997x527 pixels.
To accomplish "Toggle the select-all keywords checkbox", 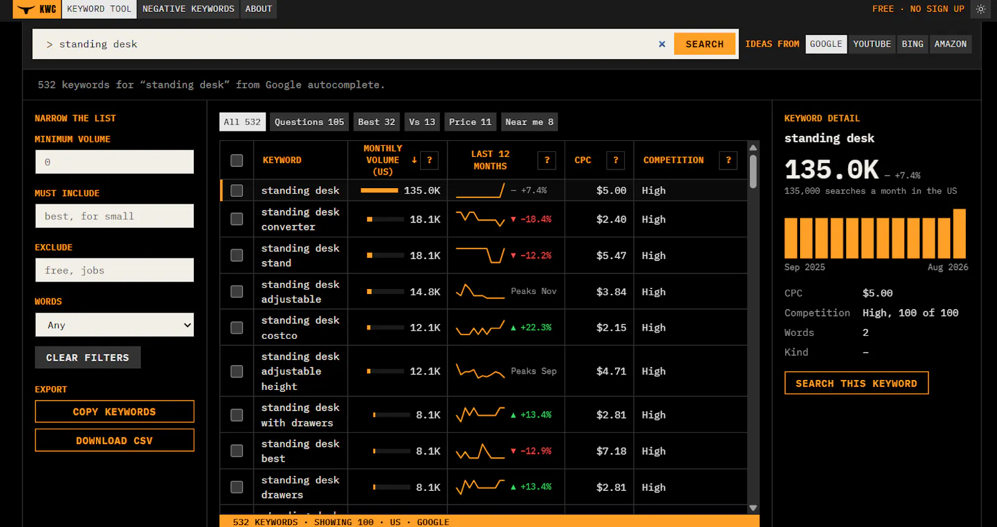I will point(237,161).
